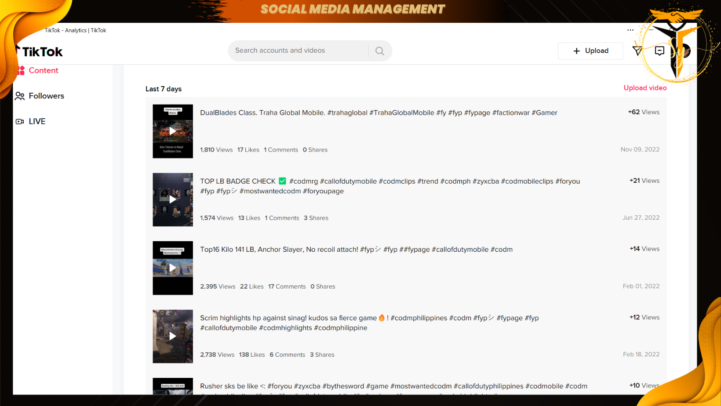Select the Followers menu label
This screenshot has width=721, height=406.
tap(47, 96)
